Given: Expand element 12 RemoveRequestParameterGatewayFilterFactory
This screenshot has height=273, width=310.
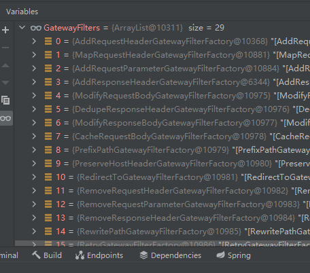Looking at the screenshot, I should pyautogui.click(x=34, y=204).
